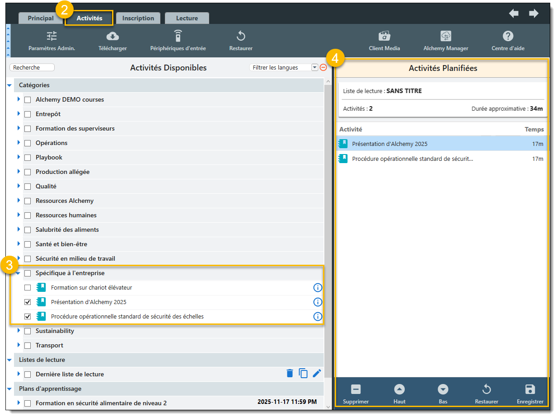Switch to the Inscription tab
Image resolution: width=557 pixels, height=417 pixels.
[x=138, y=19]
